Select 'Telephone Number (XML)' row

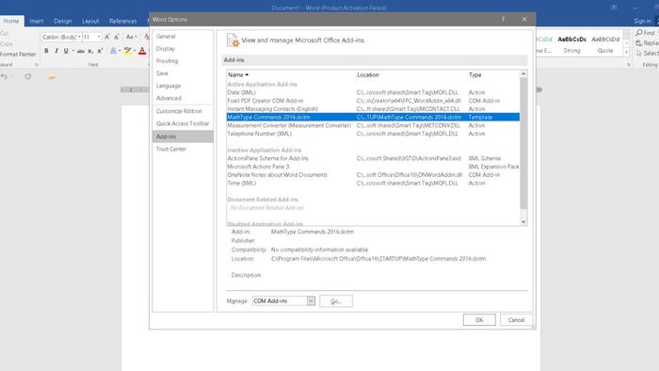(373, 134)
